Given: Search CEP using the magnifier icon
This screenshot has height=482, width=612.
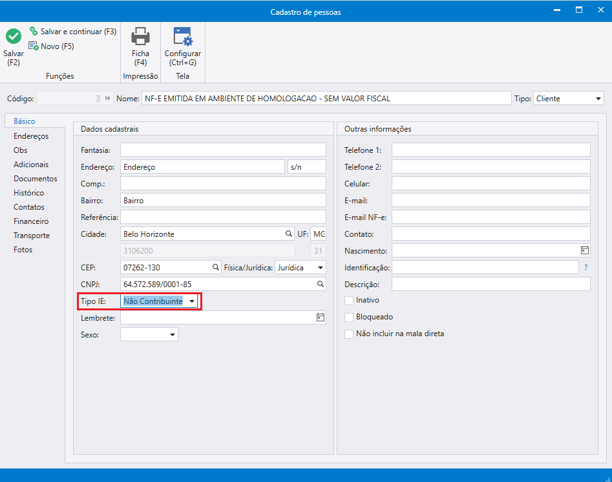Looking at the screenshot, I should click(215, 267).
